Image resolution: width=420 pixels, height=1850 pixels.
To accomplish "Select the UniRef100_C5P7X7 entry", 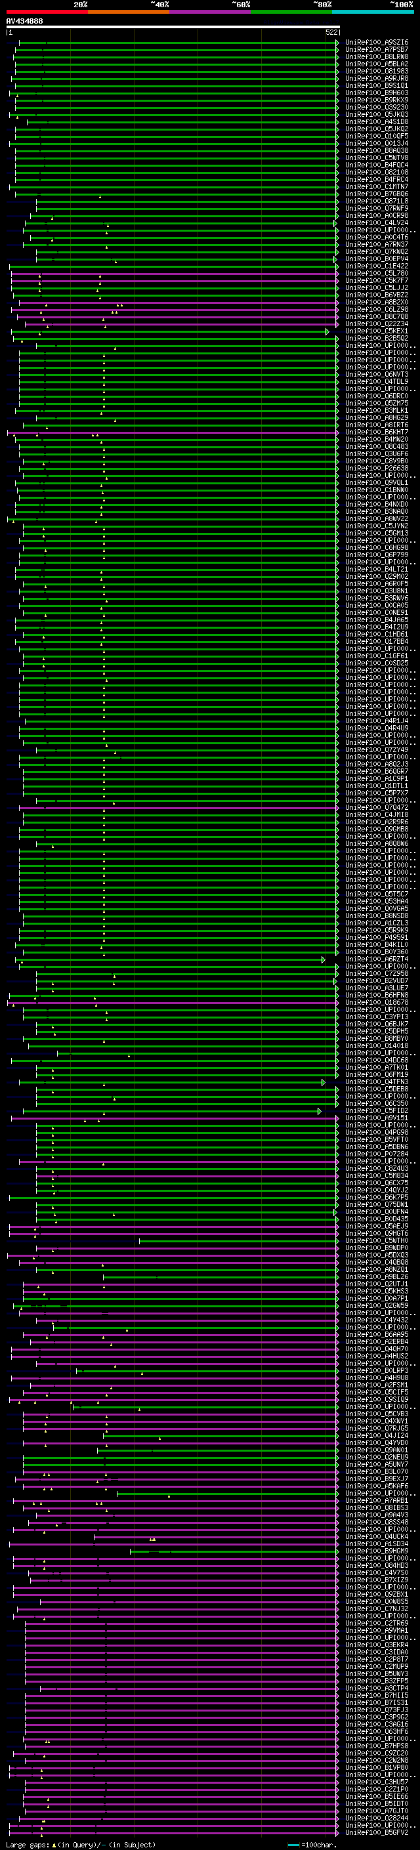I will 376,793.
